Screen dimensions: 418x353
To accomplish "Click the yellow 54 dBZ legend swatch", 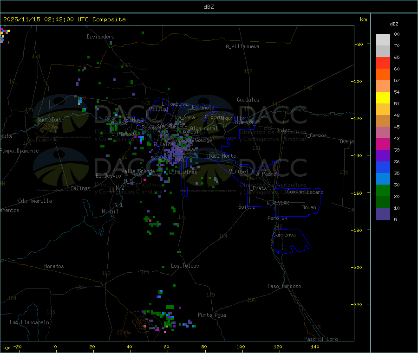I will [383, 98].
